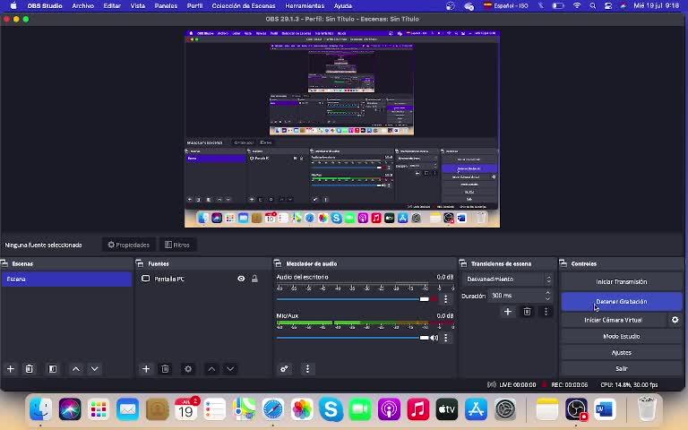This screenshot has height=430, width=688.
Task: Move source down in Fuentes list
Action: coord(230,369)
